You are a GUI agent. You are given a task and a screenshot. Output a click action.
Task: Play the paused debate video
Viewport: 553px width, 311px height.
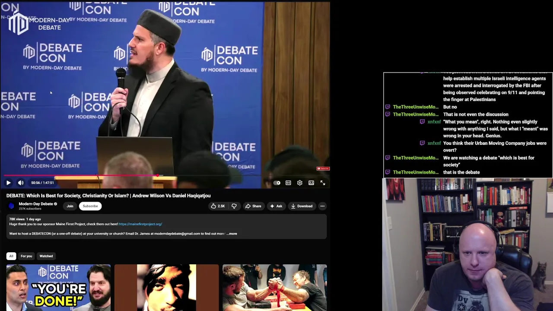coord(8,183)
